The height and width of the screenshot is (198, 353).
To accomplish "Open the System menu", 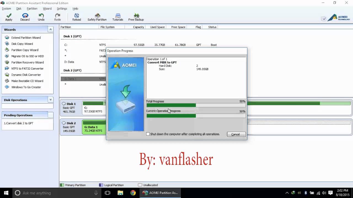I will tap(6, 9).
